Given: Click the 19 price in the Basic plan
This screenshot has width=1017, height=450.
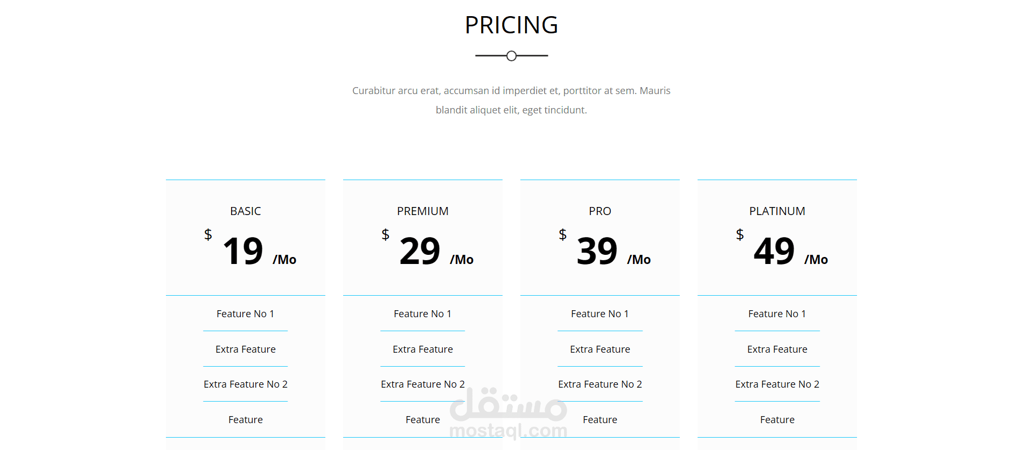Looking at the screenshot, I should (x=243, y=251).
